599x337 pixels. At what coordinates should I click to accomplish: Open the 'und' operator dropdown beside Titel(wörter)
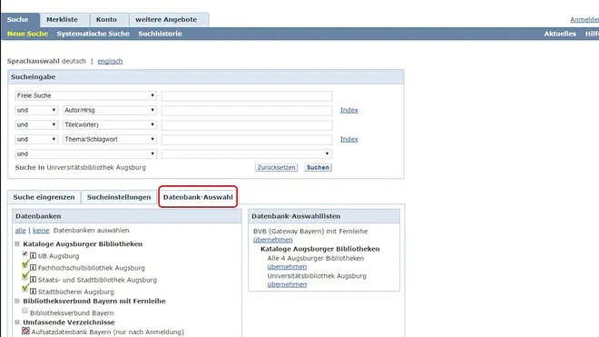click(36, 124)
